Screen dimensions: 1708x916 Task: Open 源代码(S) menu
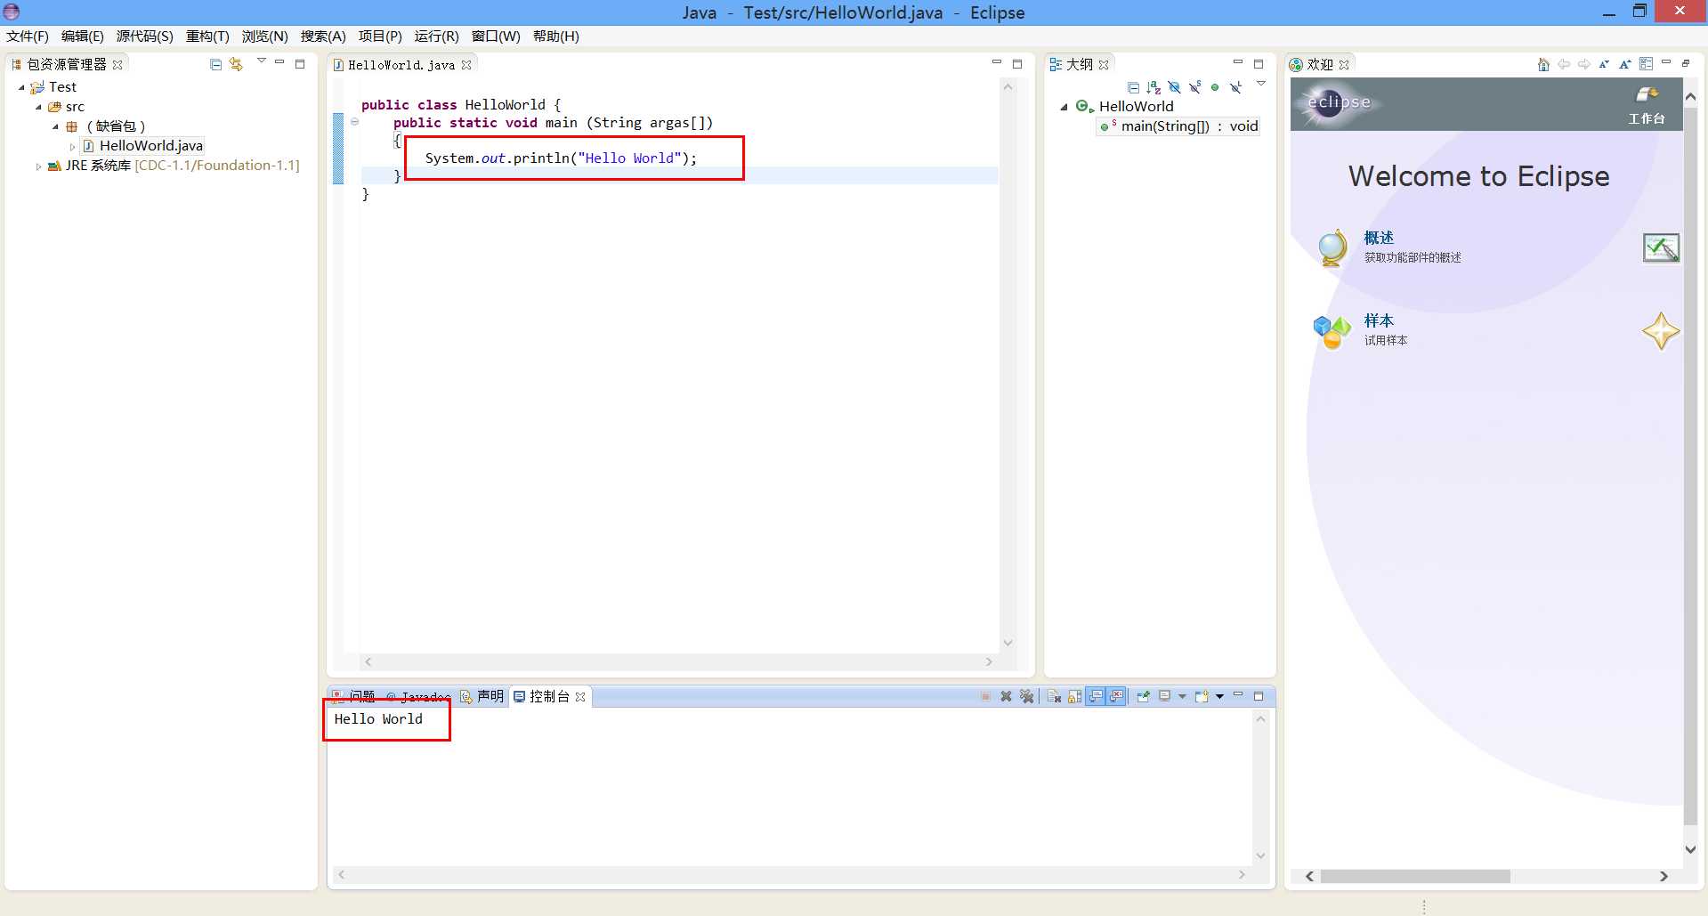click(144, 36)
